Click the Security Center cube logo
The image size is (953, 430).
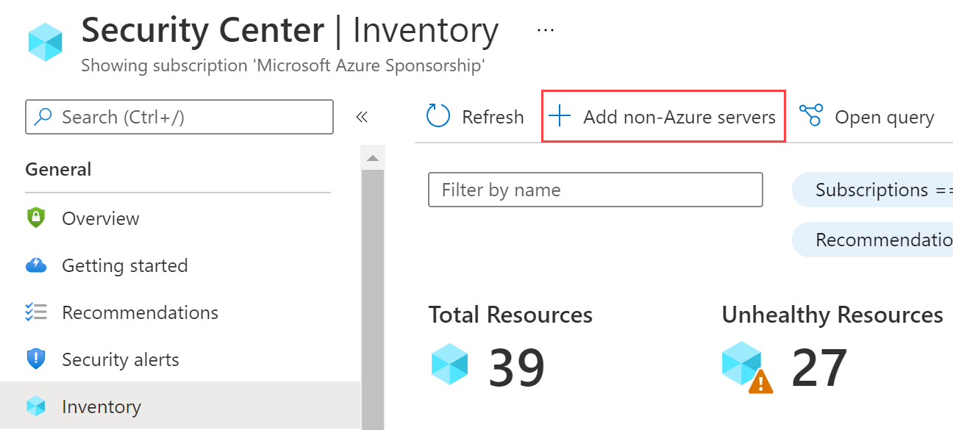[x=45, y=42]
